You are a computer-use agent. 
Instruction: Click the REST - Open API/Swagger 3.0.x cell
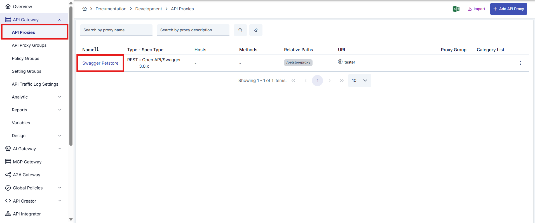click(154, 63)
